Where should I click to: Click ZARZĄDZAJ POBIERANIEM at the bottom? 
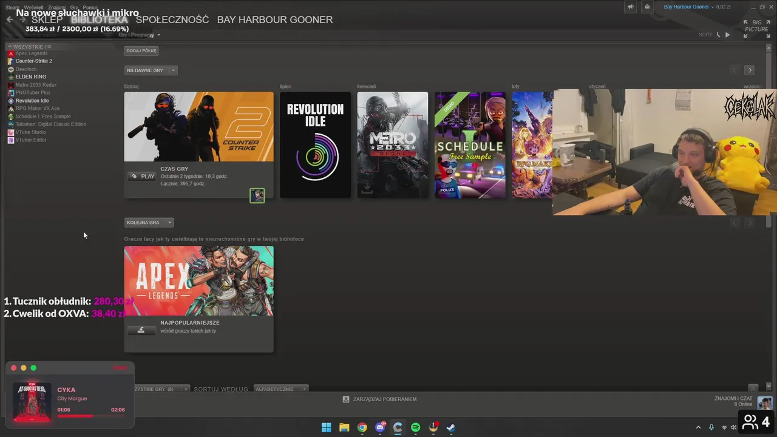pos(379,399)
